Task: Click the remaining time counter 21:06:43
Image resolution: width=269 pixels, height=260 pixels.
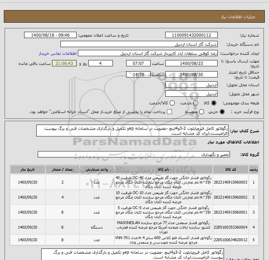Action: (x=64, y=63)
